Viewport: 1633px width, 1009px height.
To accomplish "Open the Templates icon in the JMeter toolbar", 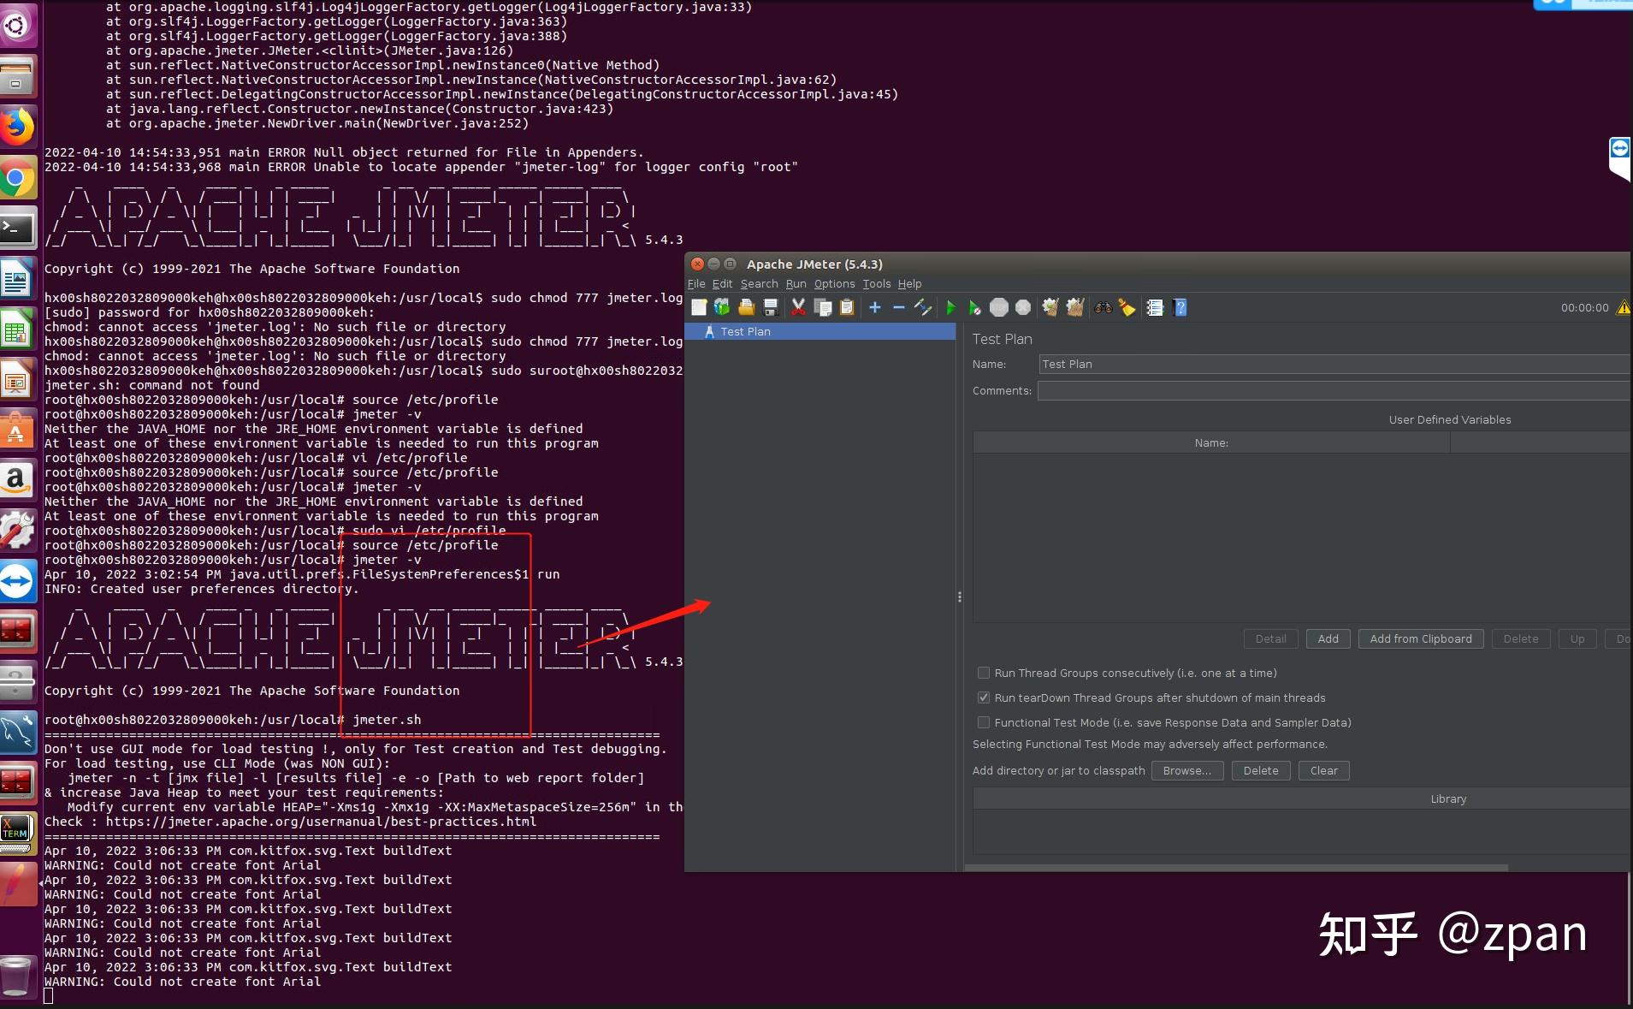I will tap(722, 307).
